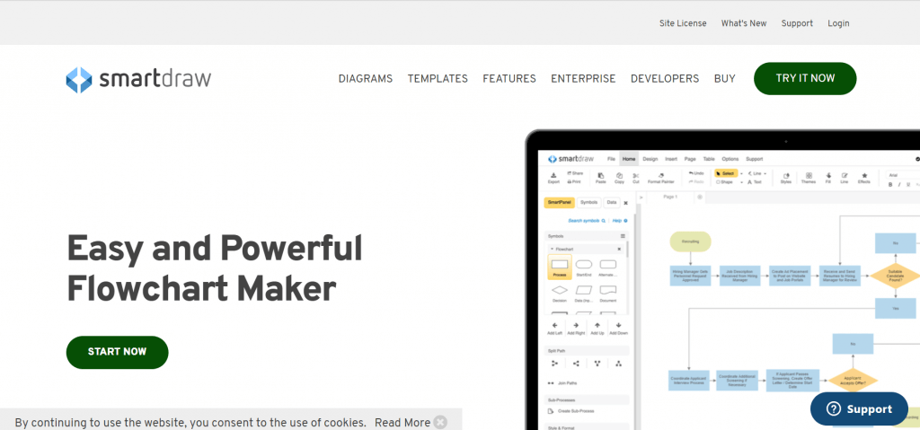Click the START NOW button
Image resolution: width=920 pixels, height=430 pixels.
click(x=118, y=352)
